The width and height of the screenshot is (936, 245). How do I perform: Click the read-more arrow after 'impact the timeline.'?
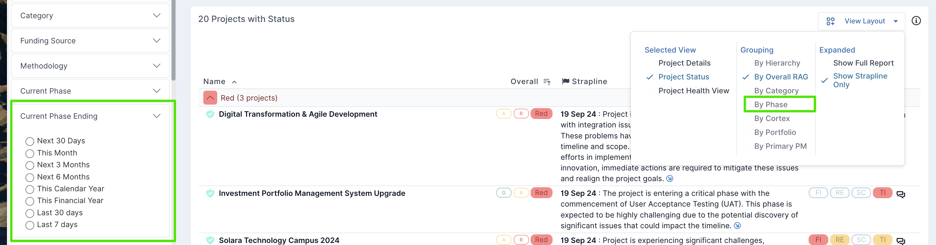pos(737,225)
